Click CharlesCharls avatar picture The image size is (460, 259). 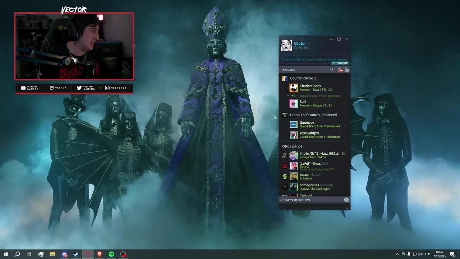click(294, 88)
